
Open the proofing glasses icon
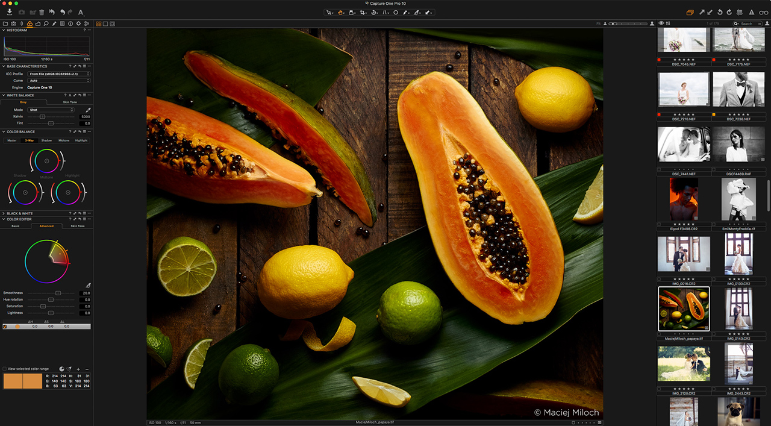(x=763, y=12)
